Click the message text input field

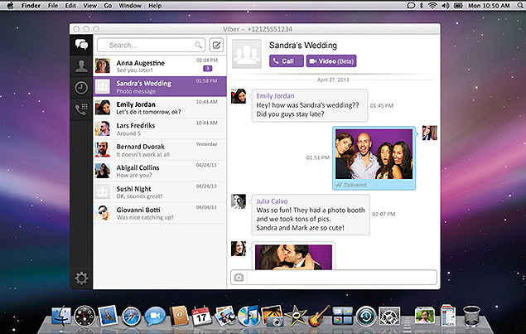coord(341,278)
